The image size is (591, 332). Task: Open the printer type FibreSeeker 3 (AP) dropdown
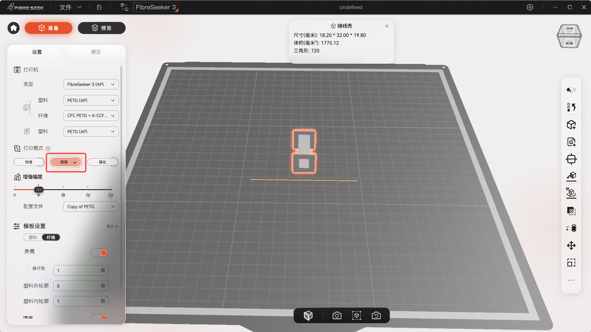[91, 84]
